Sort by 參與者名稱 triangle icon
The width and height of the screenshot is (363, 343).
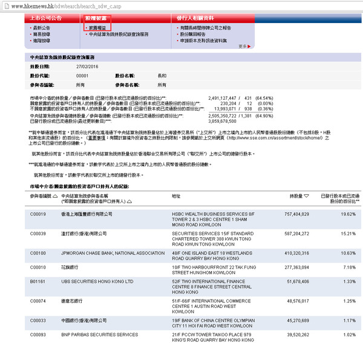tap(129, 201)
